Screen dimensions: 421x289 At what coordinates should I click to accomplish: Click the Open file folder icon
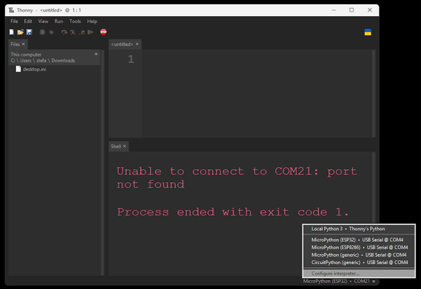tap(21, 32)
